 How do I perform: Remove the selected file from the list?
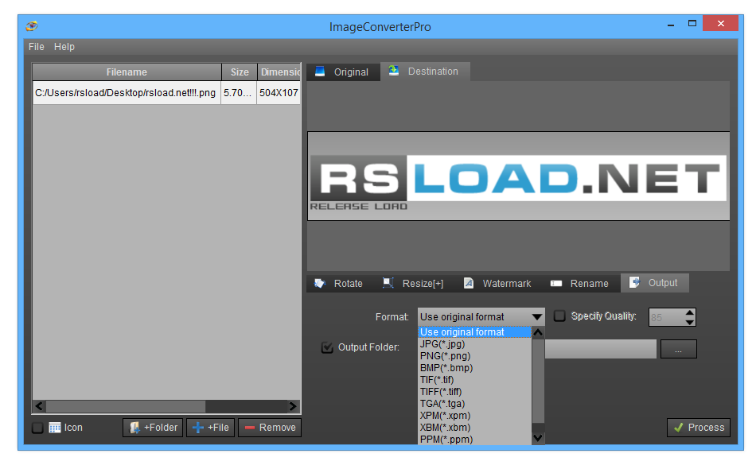tap(270, 428)
